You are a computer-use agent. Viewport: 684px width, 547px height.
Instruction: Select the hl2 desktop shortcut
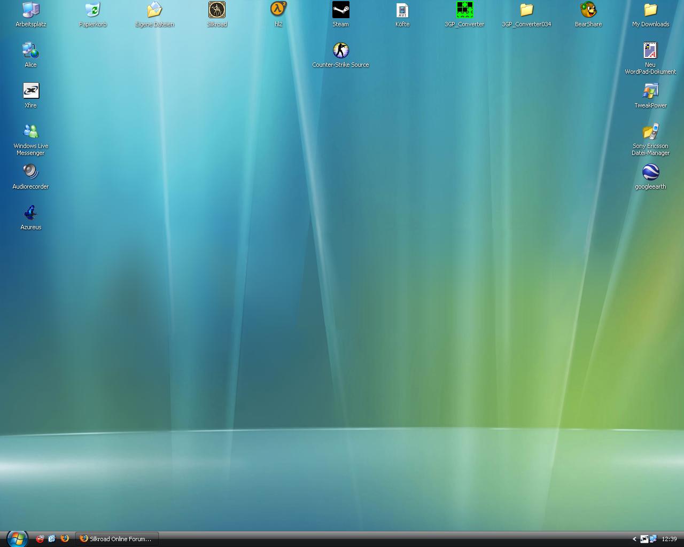pyautogui.click(x=278, y=10)
